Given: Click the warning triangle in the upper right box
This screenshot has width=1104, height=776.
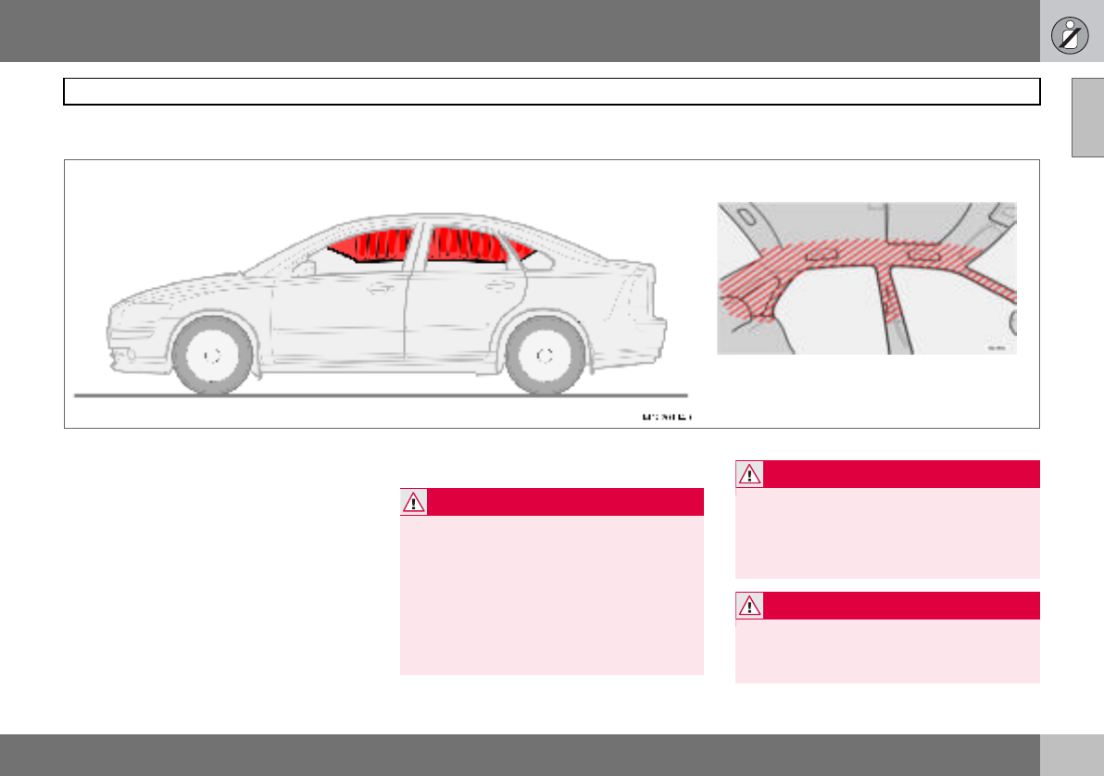Looking at the screenshot, I should tap(749, 475).
